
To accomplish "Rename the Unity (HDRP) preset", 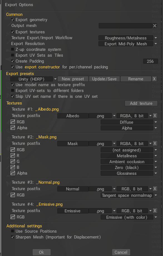I will pos(136,79).
